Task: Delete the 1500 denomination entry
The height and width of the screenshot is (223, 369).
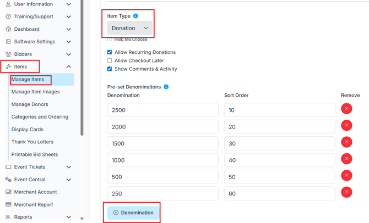Action: point(346,142)
